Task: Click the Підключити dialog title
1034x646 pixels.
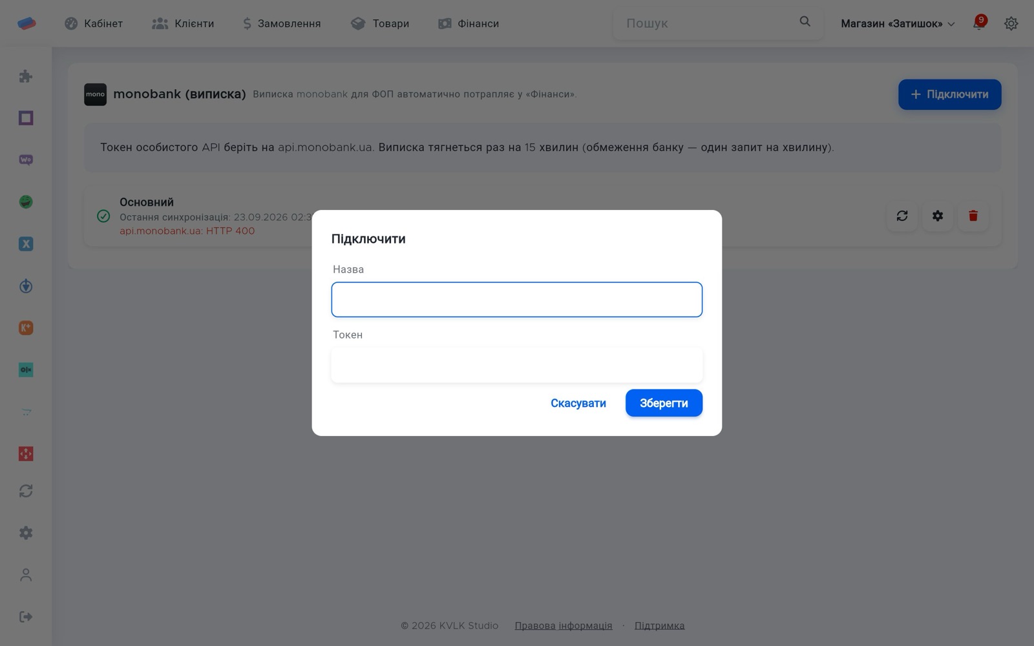Action: coord(368,239)
